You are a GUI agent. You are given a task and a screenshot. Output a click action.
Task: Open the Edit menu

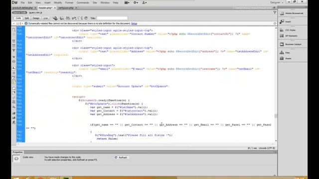pyautogui.click(x=30, y=2)
